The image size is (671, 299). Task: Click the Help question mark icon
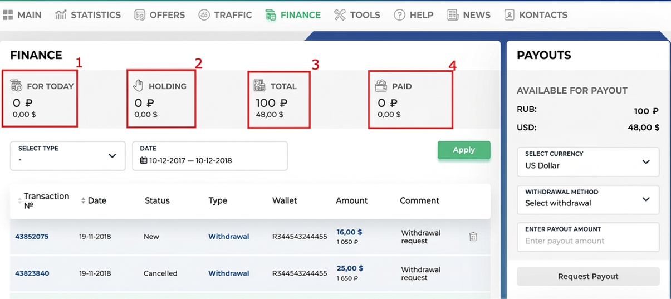click(x=399, y=15)
